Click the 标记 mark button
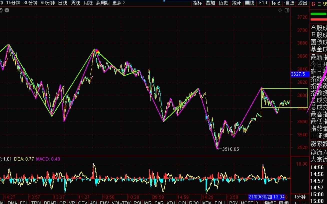This screenshot has height=204, width=327. [276, 3]
